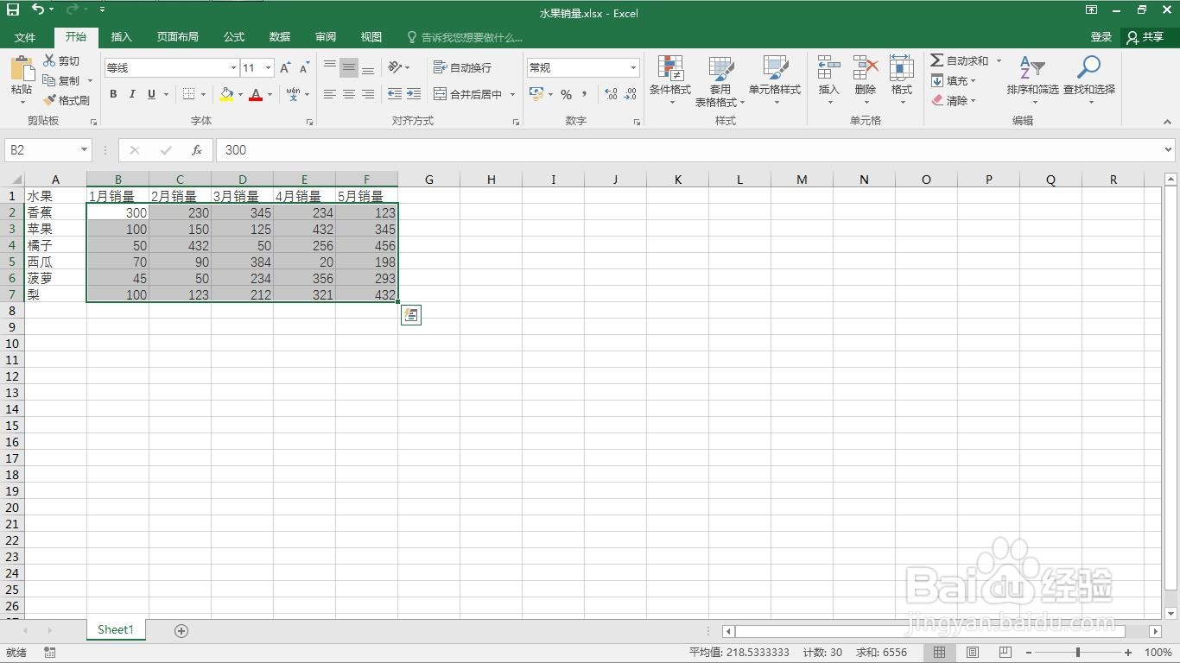The height and width of the screenshot is (663, 1180).
Task: Switch to the Data (数据) tab
Action: pos(280,37)
